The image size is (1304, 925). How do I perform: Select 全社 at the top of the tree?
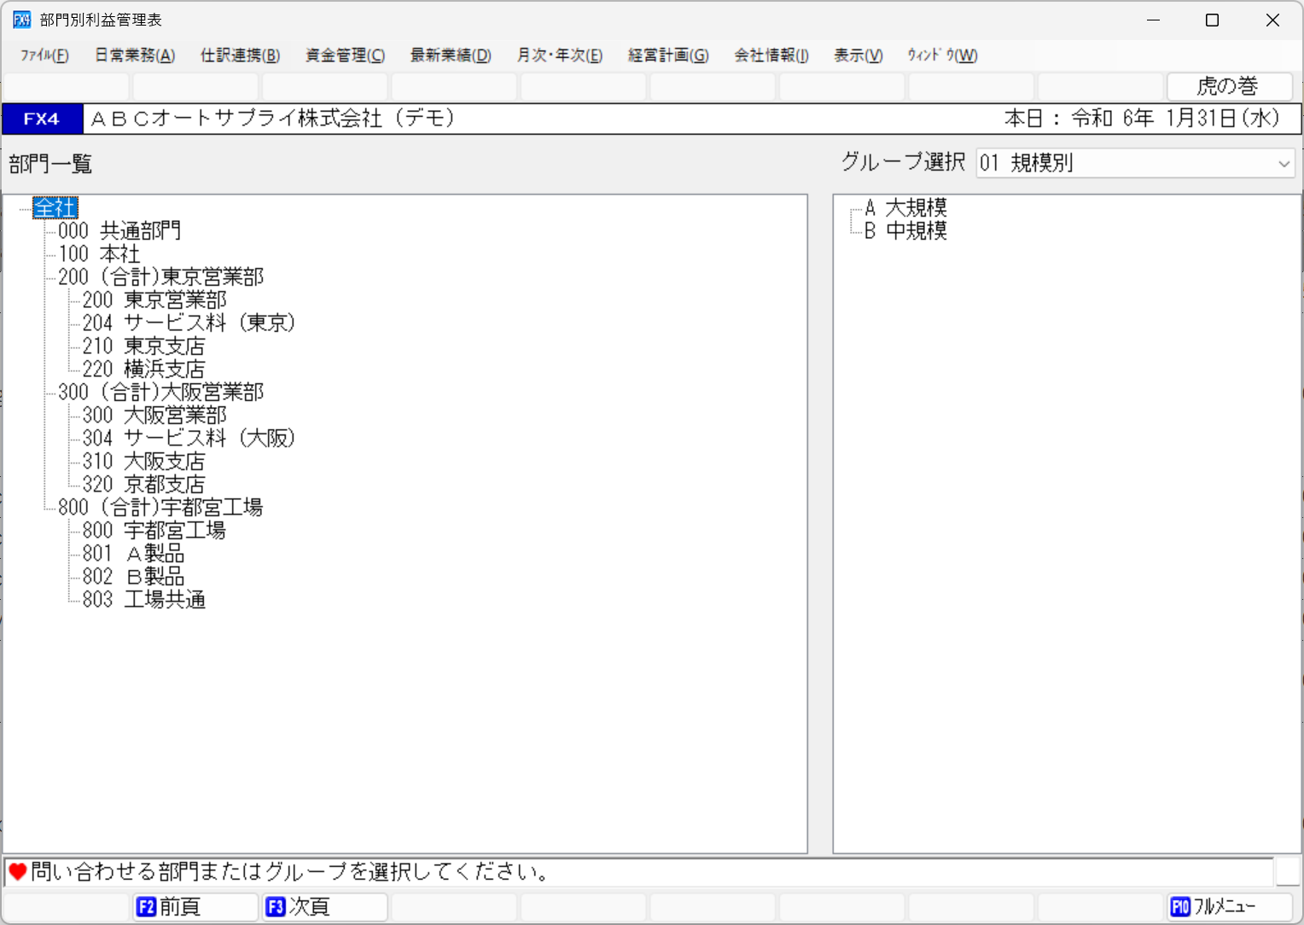pyautogui.click(x=55, y=207)
